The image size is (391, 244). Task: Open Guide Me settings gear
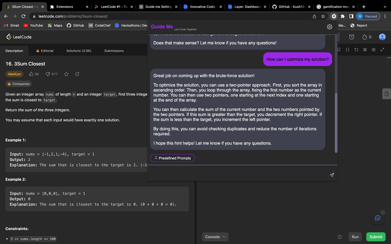pos(329,27)
